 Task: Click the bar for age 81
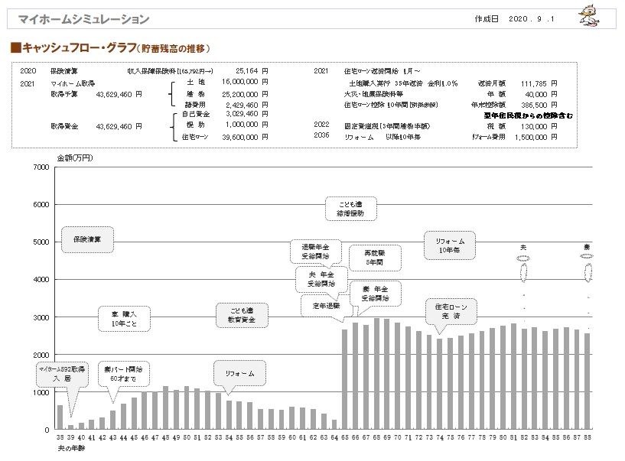coord(513,377)
